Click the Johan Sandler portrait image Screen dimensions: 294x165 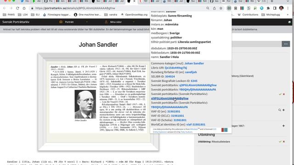point(85,104)
